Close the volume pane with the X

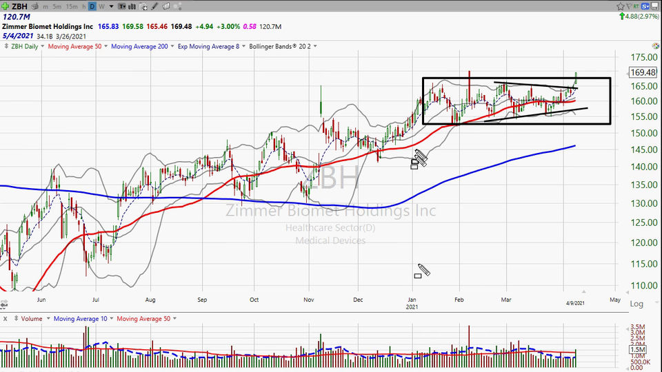(5, 319)
